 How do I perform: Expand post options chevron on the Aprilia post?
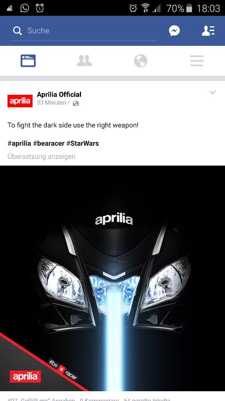pyautogui.click(x=213, y=92)
